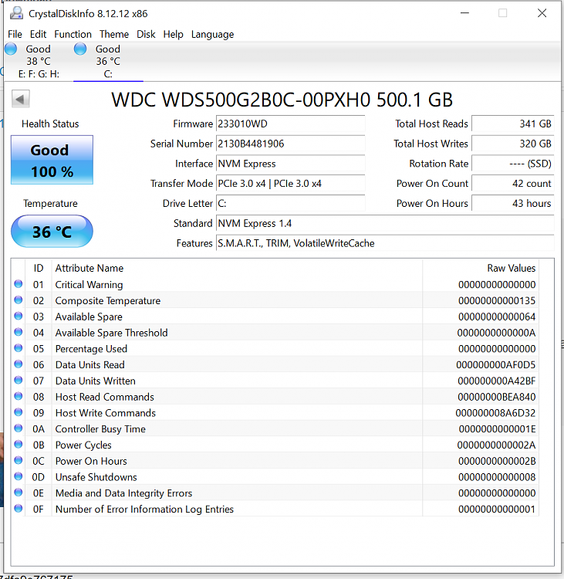
Task: Open the File menu
Action: [x=15, y=34]
